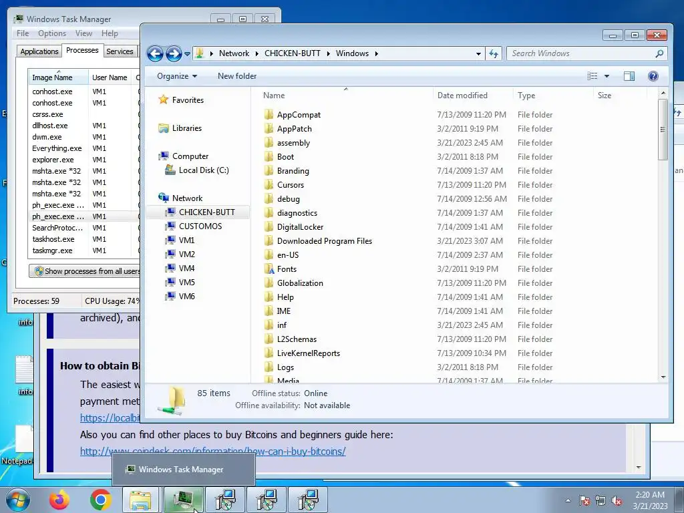
Task: Select the LiveKernelReports folder
Action: click(309, 353)
